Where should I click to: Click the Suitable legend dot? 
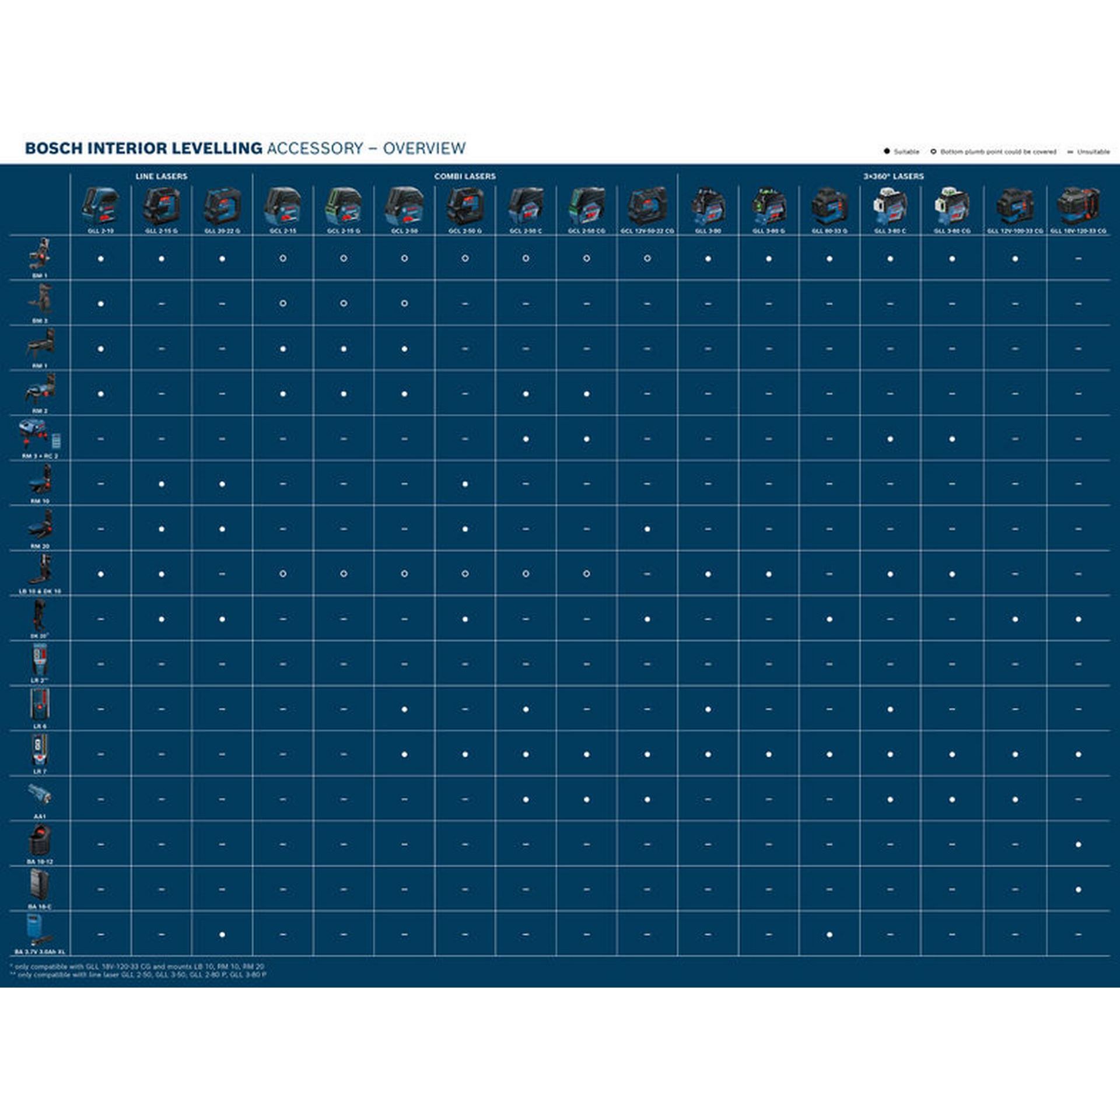(x=887, y=152)
